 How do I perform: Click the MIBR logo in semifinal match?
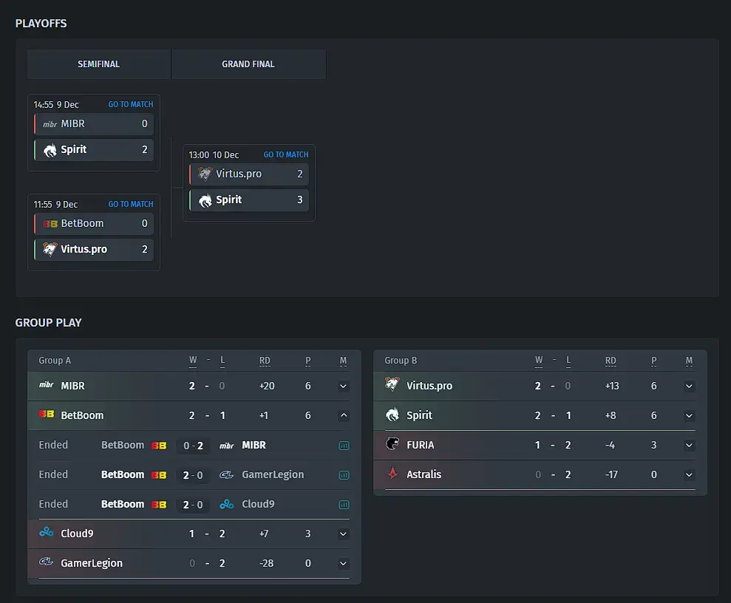tap(50, 124)
